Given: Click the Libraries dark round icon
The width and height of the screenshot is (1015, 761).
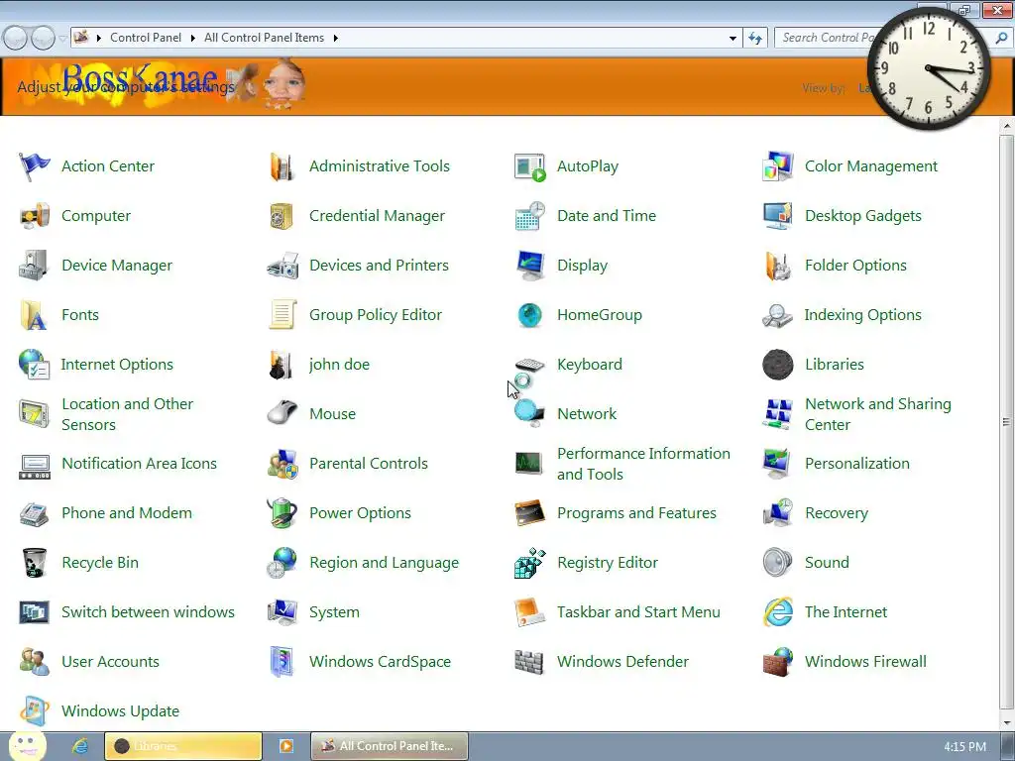Looking at the screenshot, I should [x=777, y=365].
